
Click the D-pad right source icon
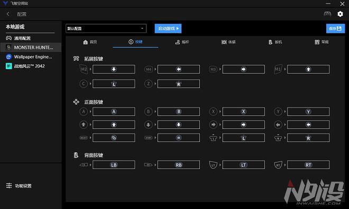(x=213, y=125)
